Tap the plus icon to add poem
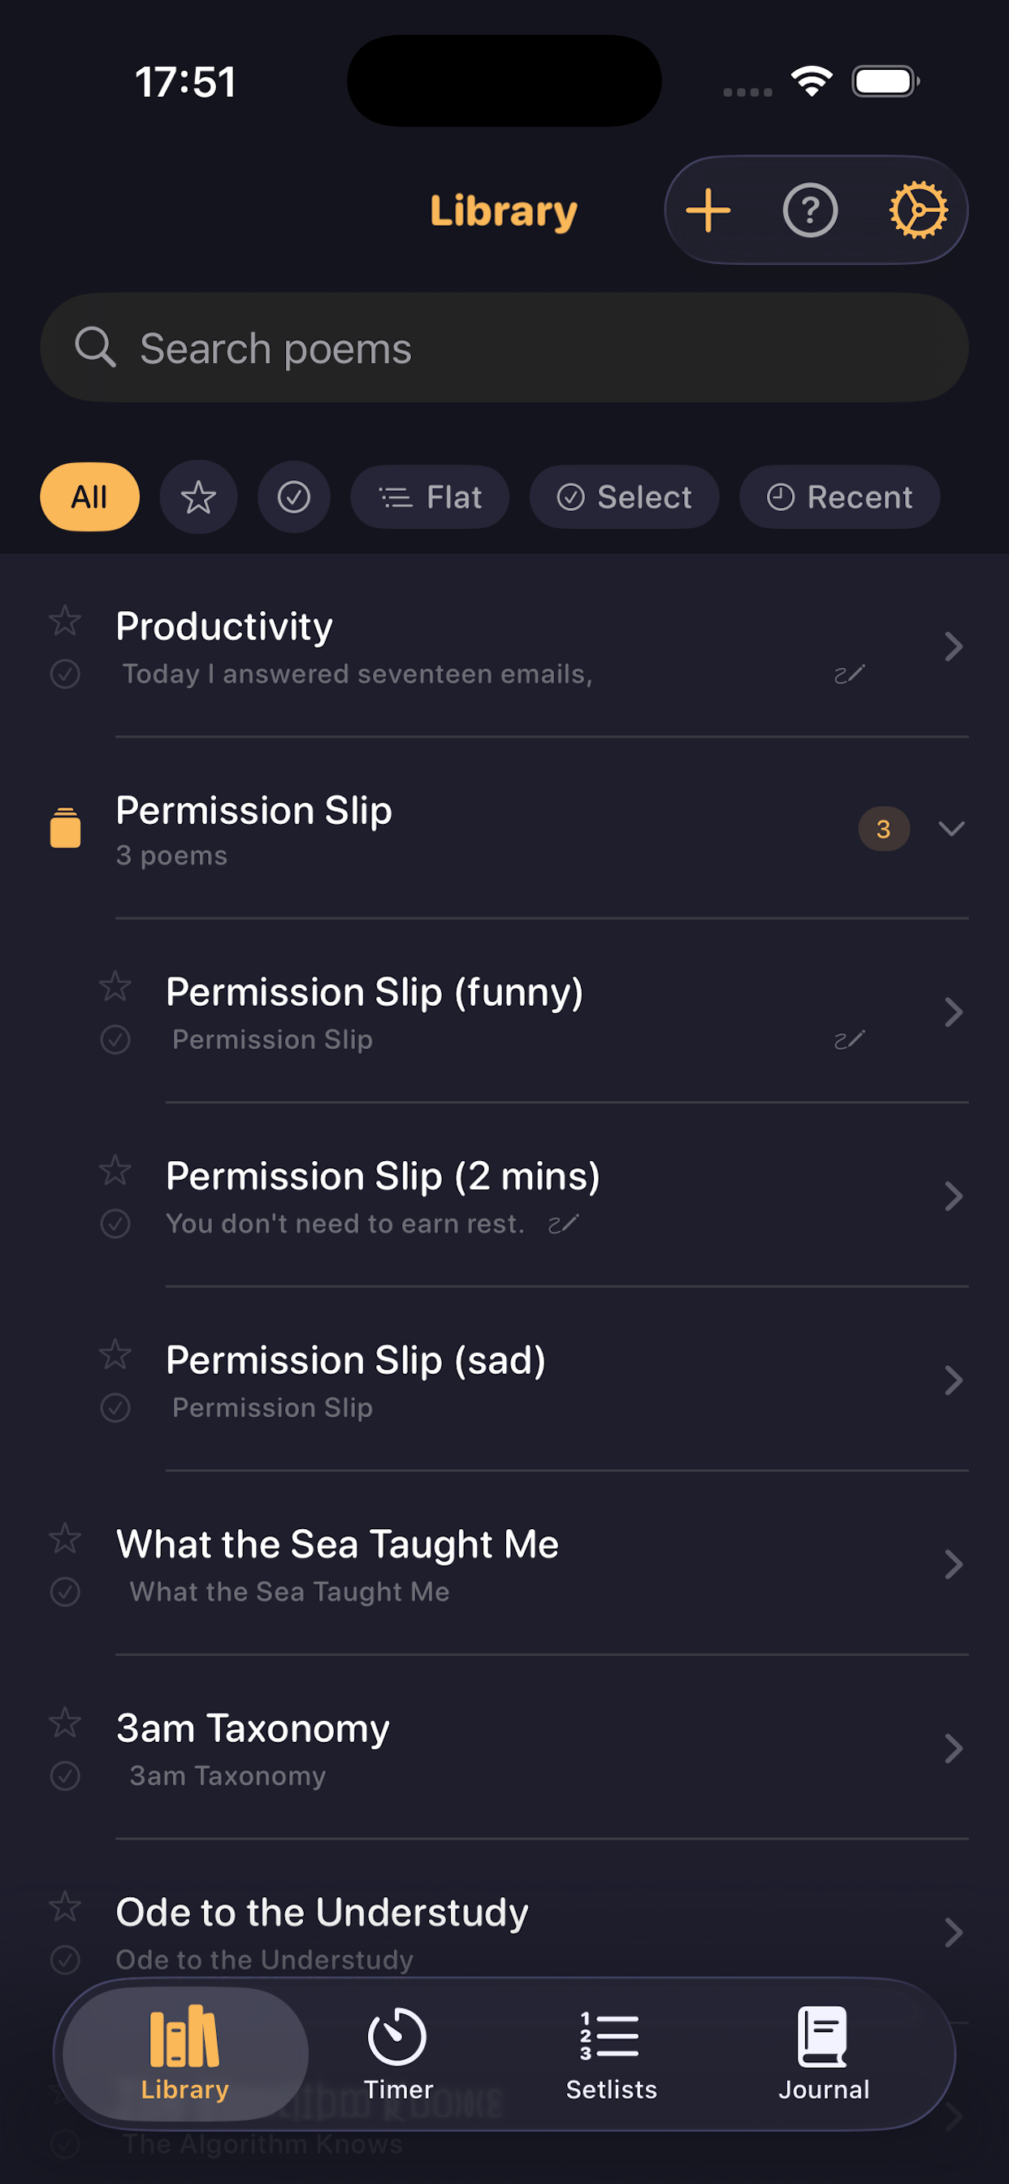The image size is (1009, 2184). tap(708, 210)
